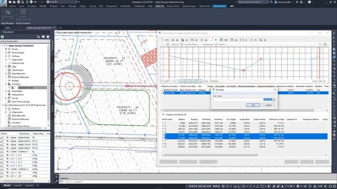The height and width of the screenshot is (189, 337).
Task: Expand the Surfaces node under Apple Springs Subdivision
Action: point(6,56)
